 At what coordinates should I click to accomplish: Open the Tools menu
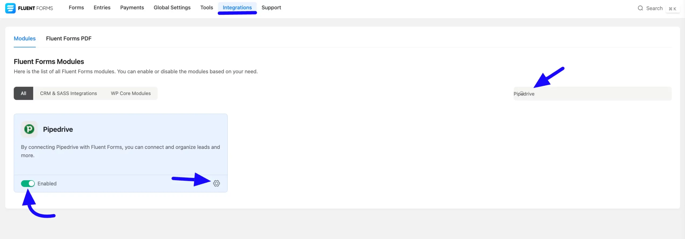click(x=207, y=8)
